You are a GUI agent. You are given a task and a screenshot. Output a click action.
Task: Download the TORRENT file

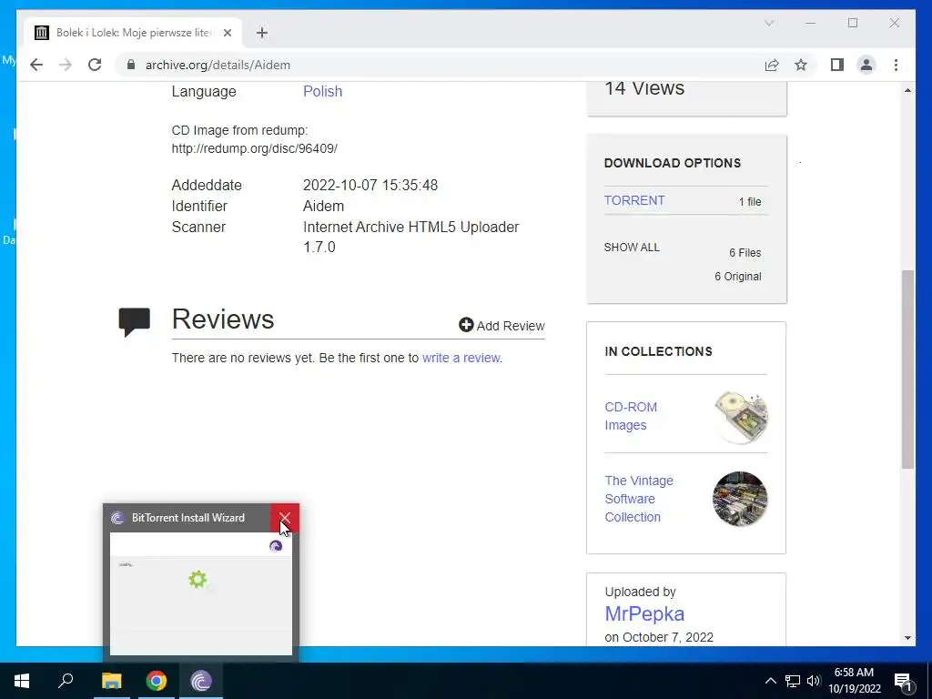[x=634, y=200]
